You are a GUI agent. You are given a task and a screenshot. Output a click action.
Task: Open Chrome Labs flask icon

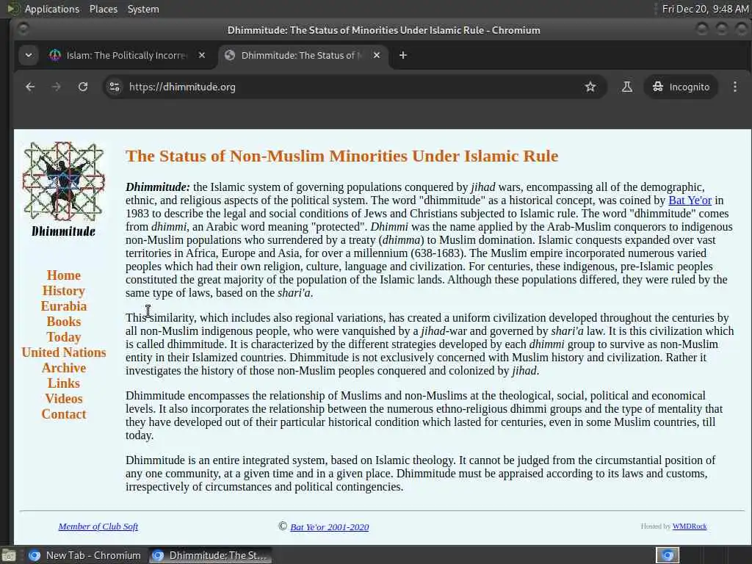[x=627, y=87]
